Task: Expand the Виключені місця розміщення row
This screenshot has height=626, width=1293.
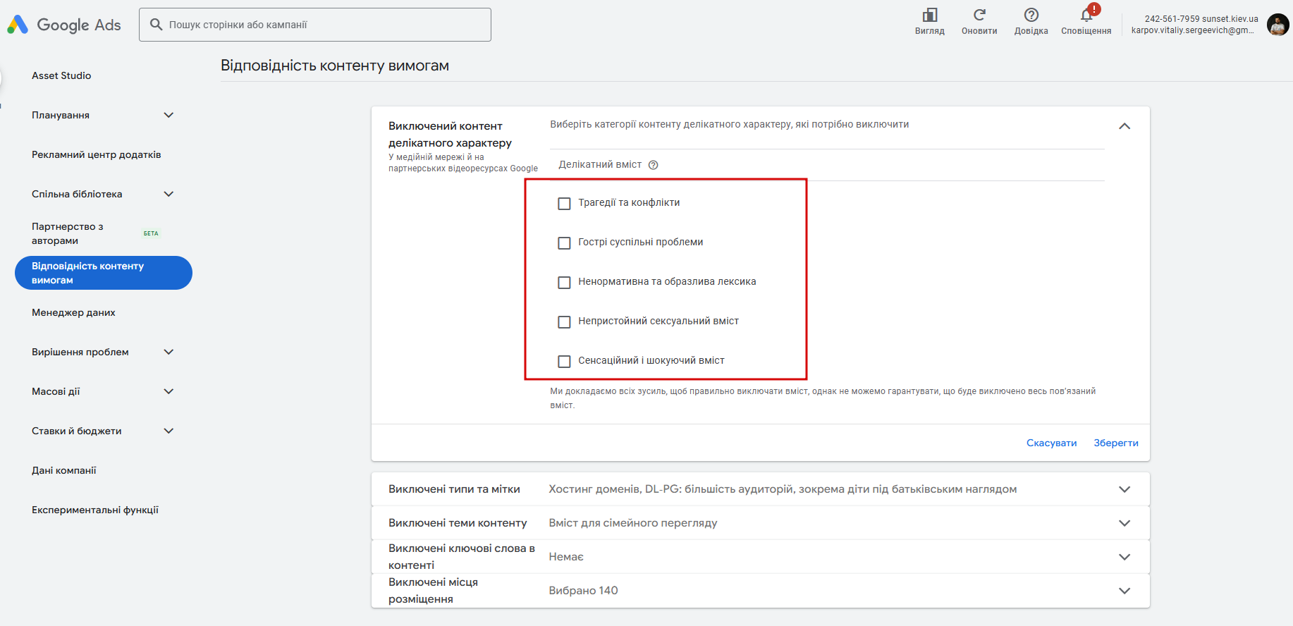Action: pos(1125,591)
